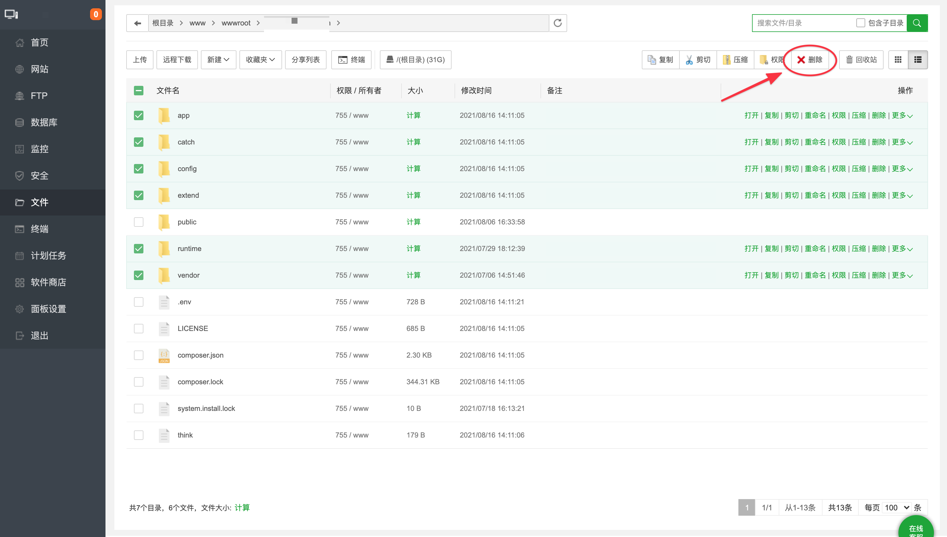
Task: Click the green search magnifier button
Action: click(x=917, y=23)
